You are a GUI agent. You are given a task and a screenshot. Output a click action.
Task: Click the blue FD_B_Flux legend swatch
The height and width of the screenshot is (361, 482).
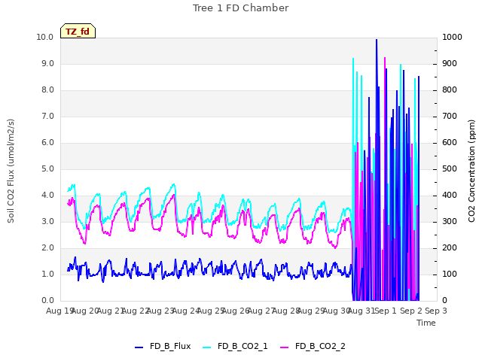pos(139,347)
